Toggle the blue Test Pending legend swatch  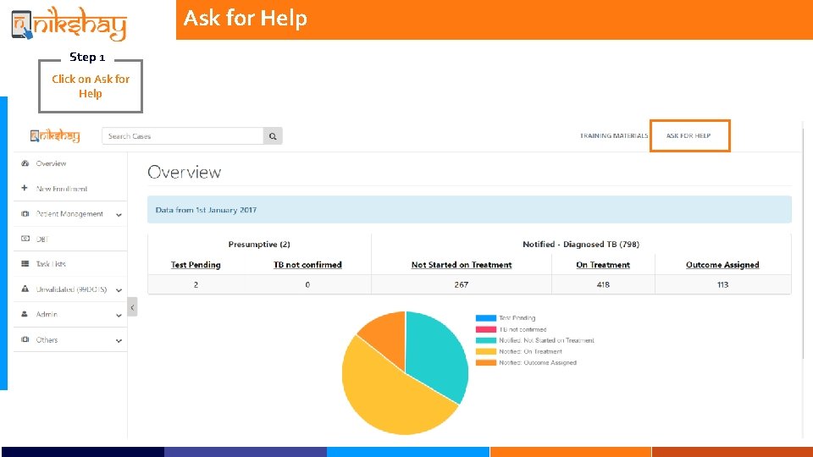click(x=486, y=318)
